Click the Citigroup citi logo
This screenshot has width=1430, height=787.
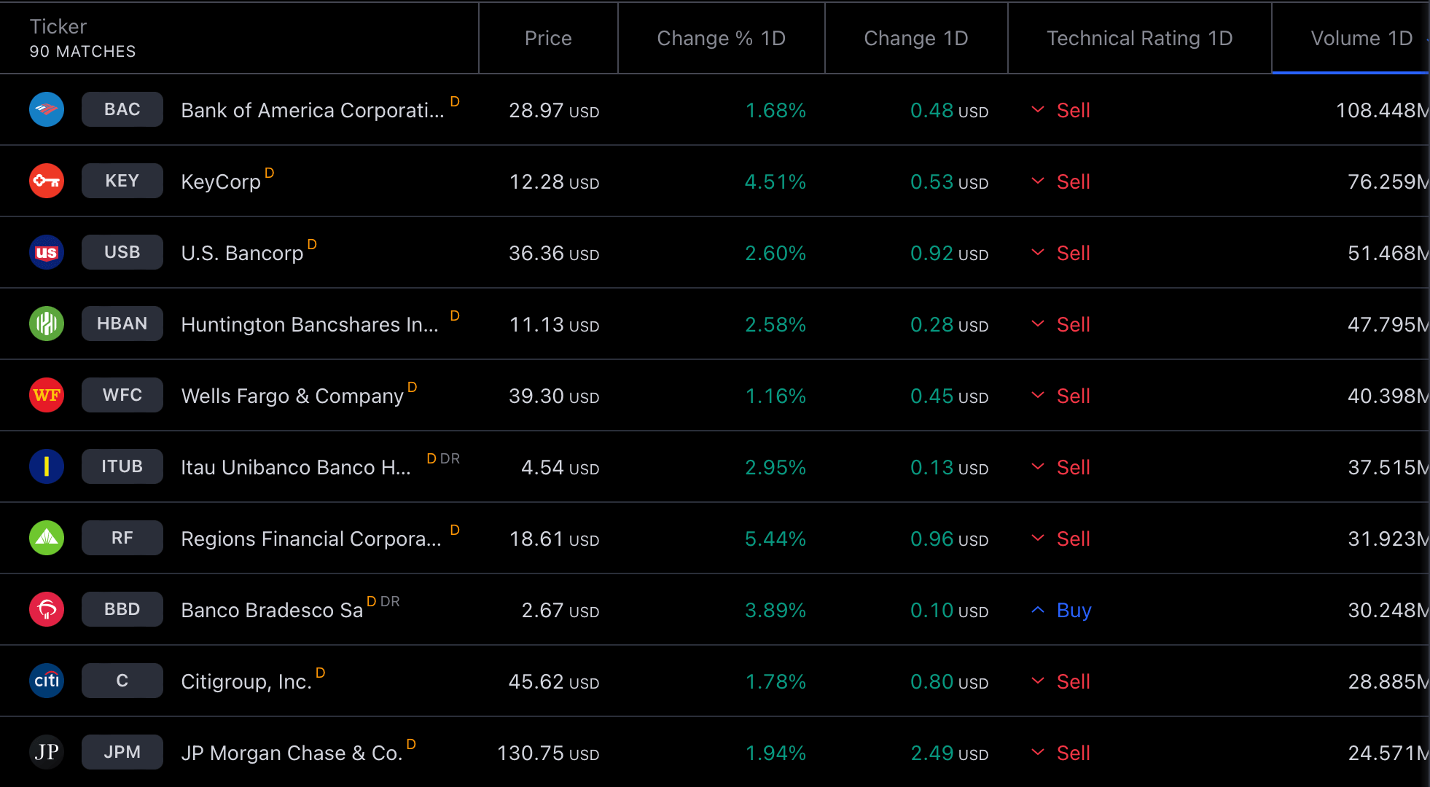pos(47,681)
